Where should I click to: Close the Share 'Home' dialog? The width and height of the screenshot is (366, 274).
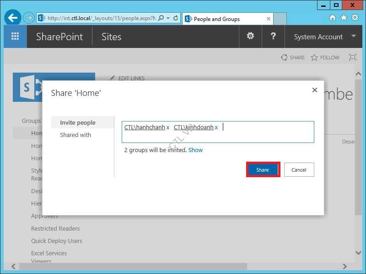[314, 90]
